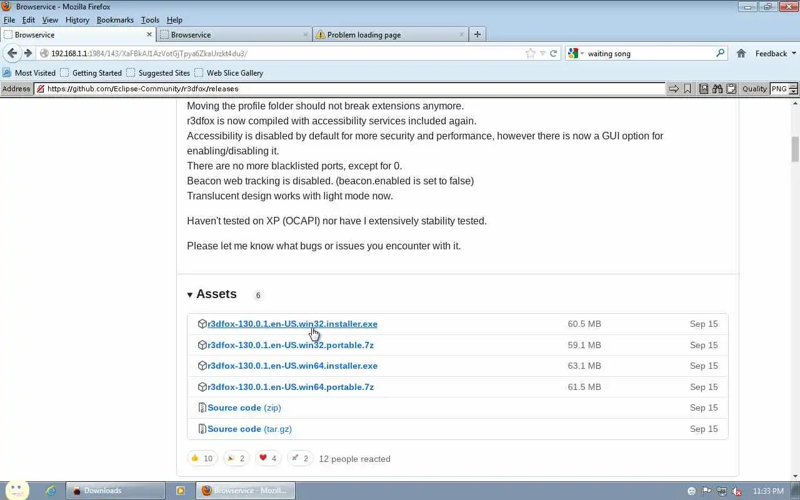This screenshot has width=800, height=500.
Task: Click Browservice Go arrow next to address
Action: point(674,89)
